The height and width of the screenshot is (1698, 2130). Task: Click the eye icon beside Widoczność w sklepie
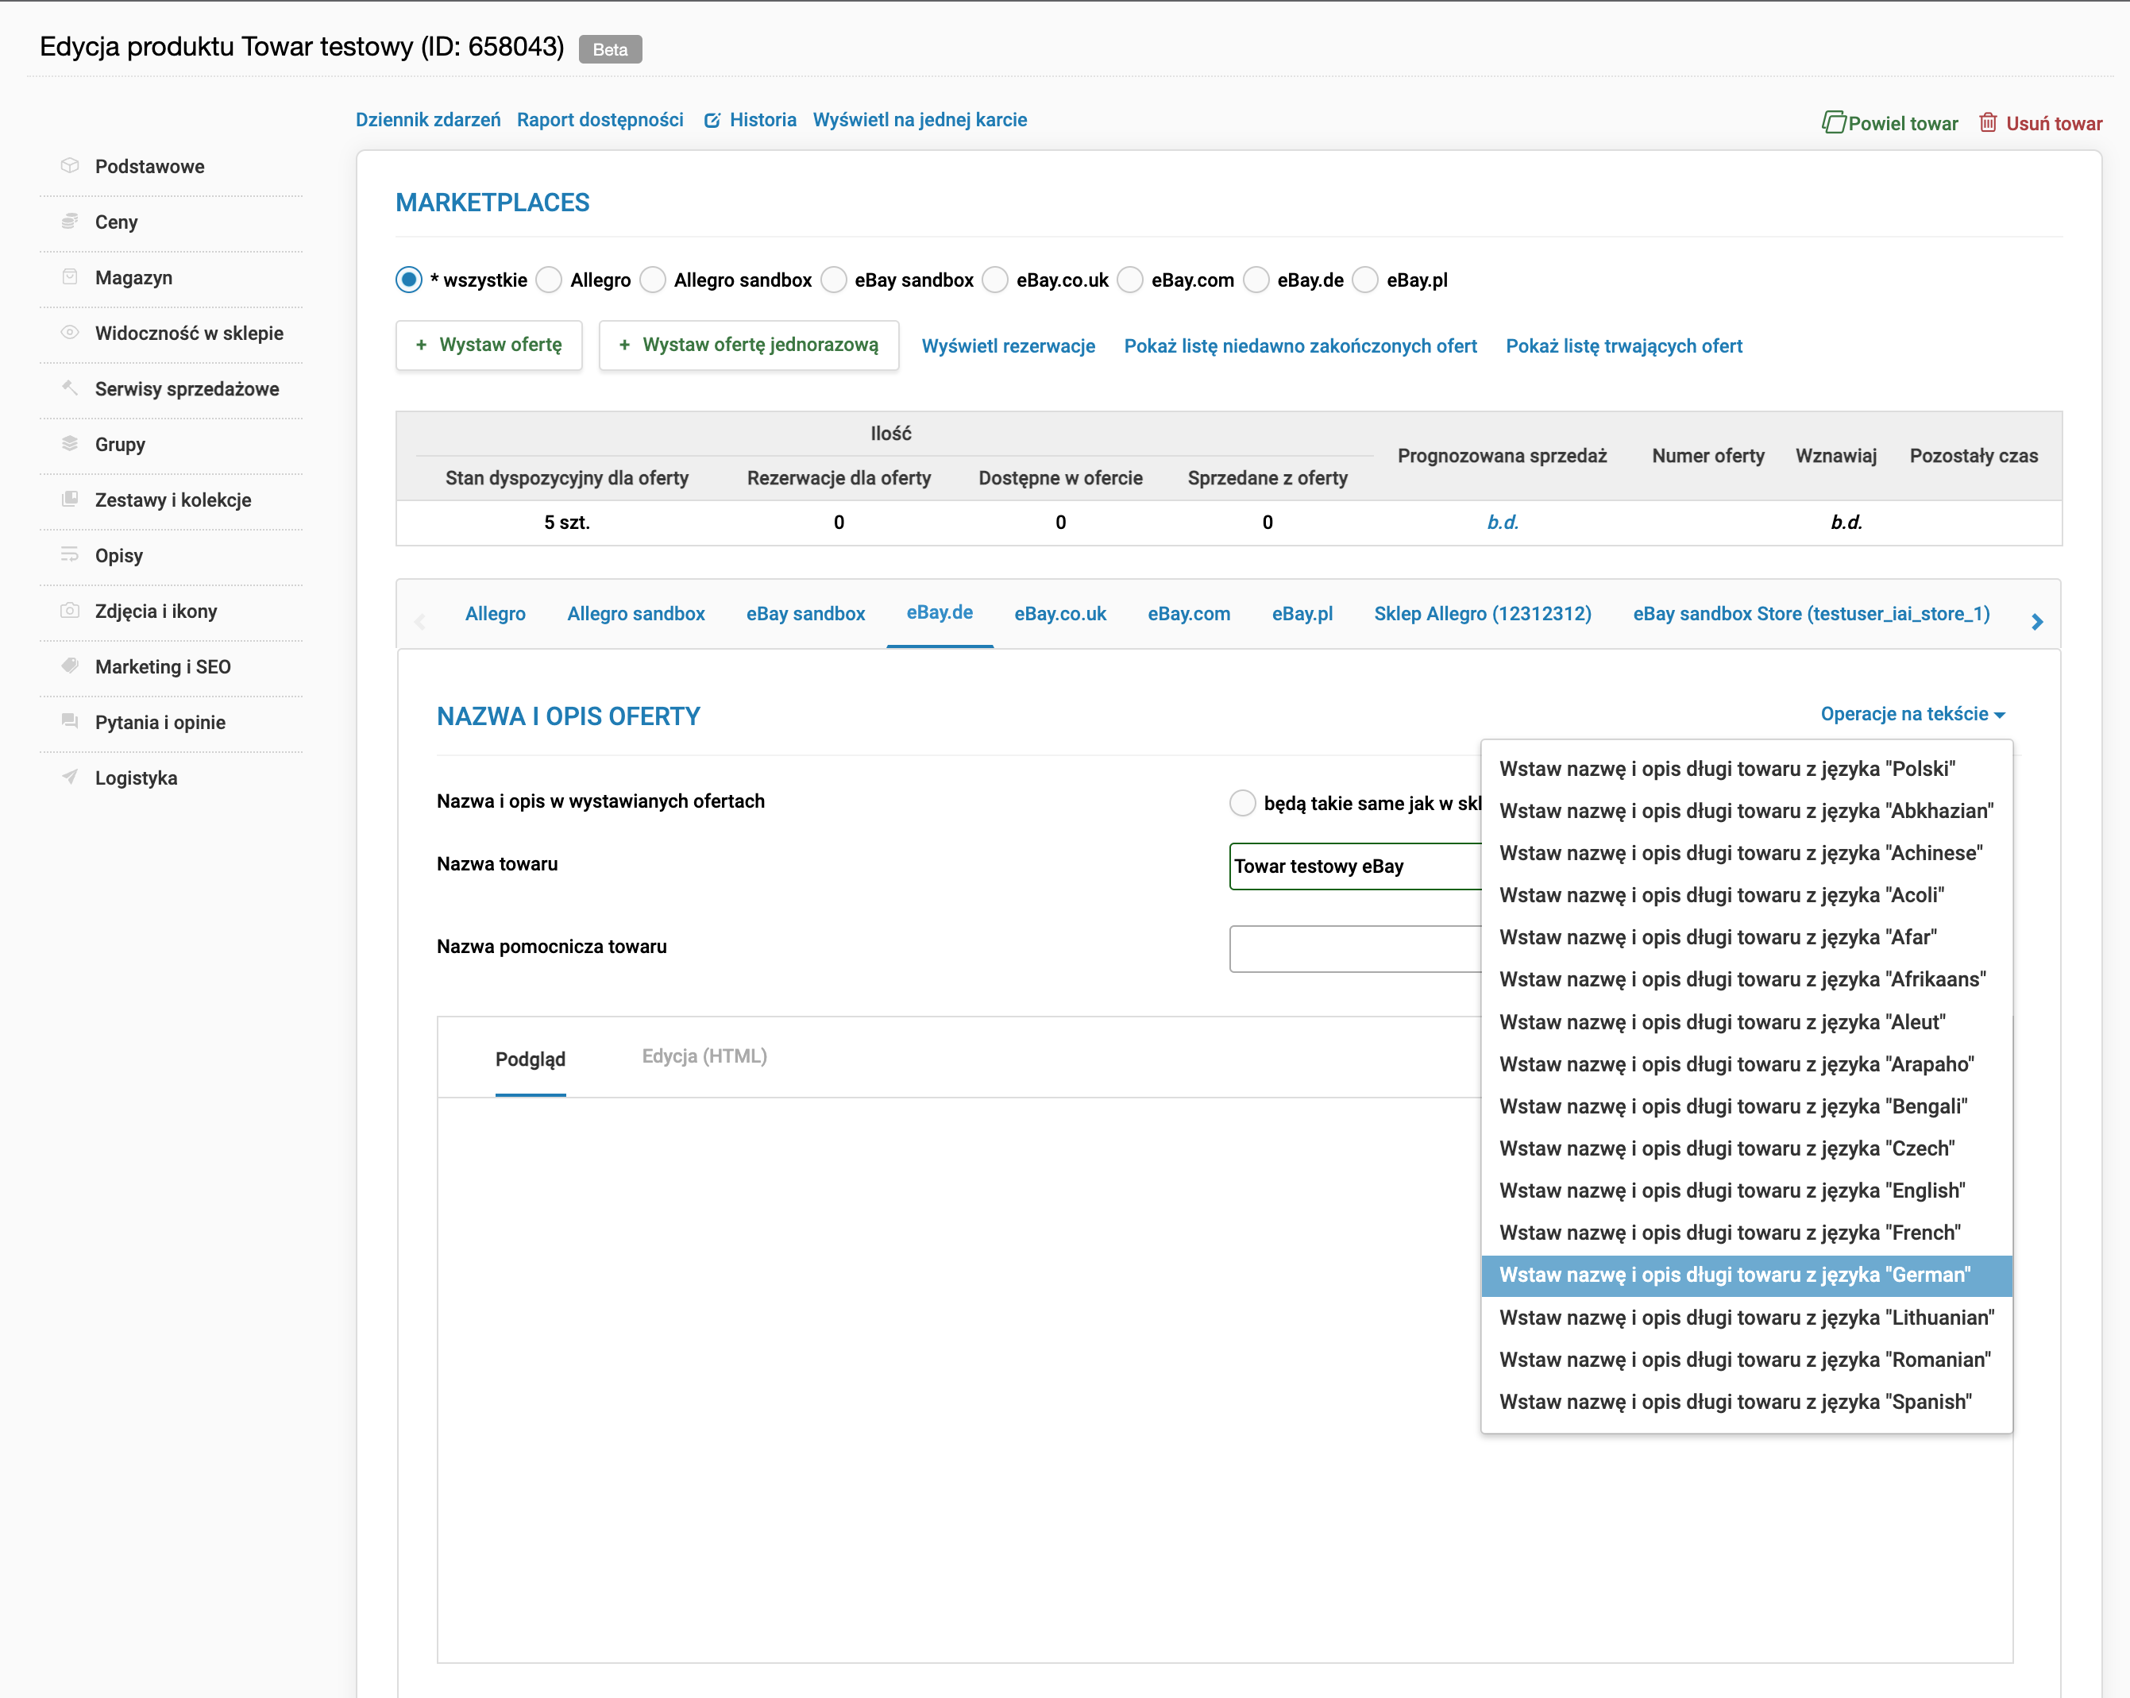69,333
